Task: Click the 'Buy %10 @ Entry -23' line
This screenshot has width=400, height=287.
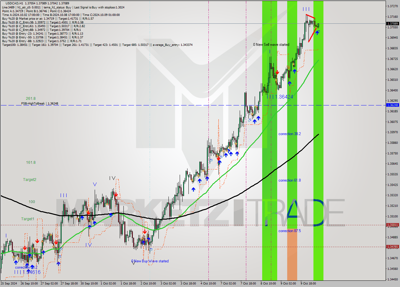Action: click(x=42, y=33)
